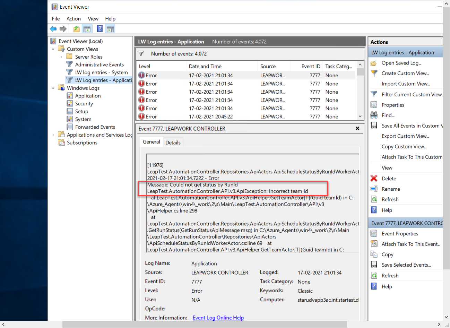Click the LW Log entries - Application actions header
This screenshot has width=450, height=328.
pos(405,52)
